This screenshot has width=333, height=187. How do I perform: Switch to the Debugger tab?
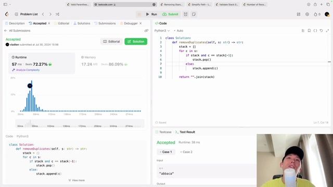pos(129,23)
